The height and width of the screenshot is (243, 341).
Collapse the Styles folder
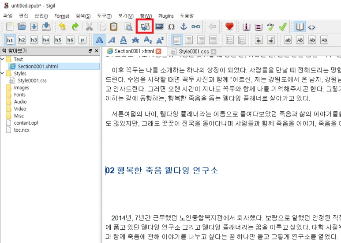coord(2,73)
